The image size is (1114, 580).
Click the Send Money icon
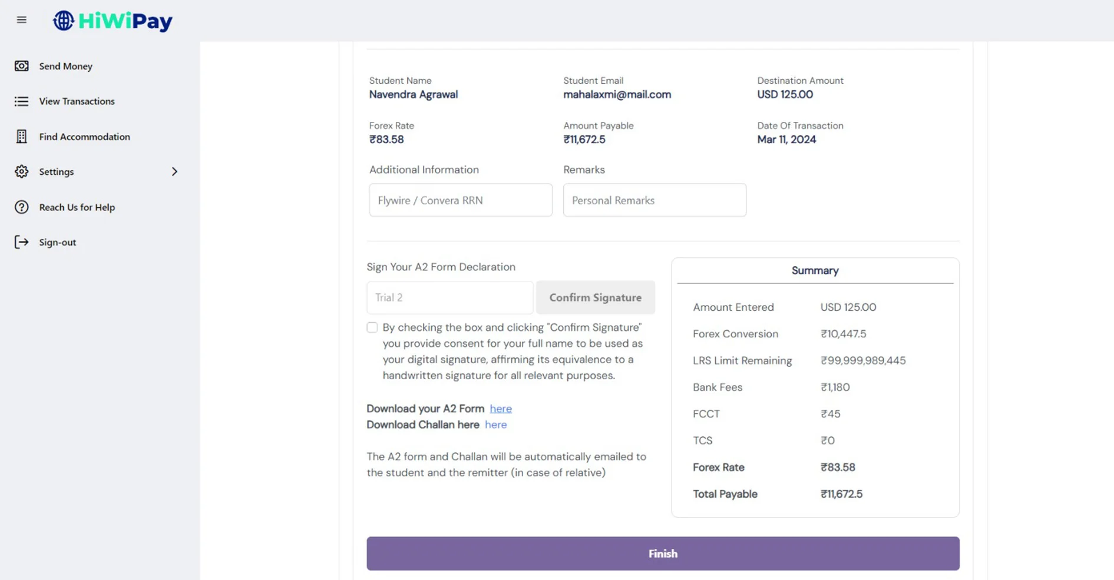(x=22, y=66)
